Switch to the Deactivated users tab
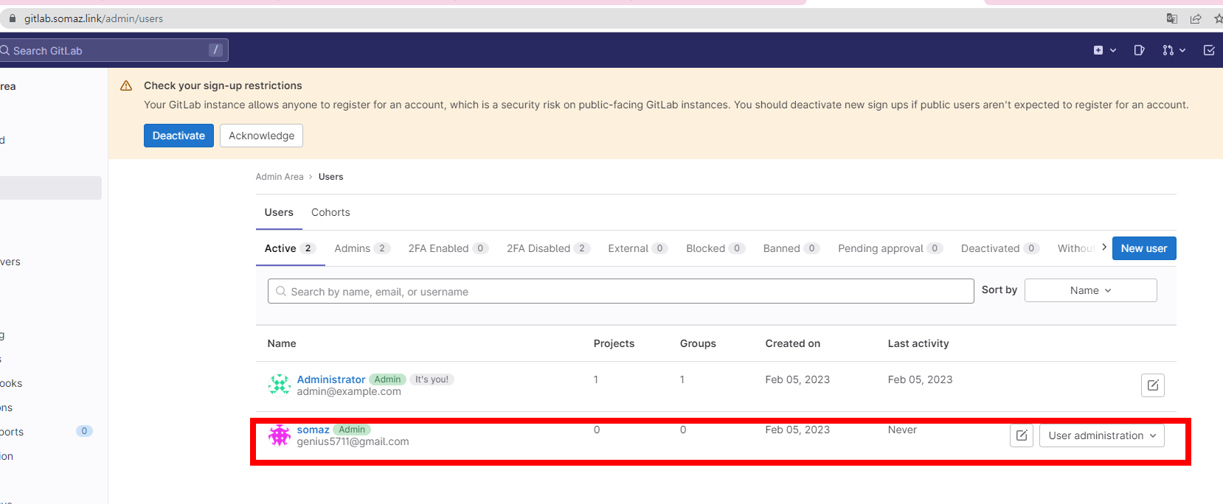Image resolution: width=1223 pixels, height=504 pixels. [1000, 248]
